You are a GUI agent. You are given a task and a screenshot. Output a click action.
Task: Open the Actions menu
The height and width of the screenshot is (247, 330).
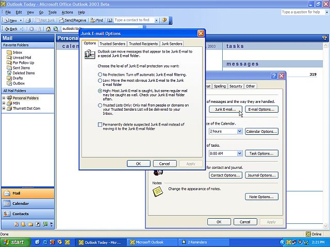pos(67,12)
